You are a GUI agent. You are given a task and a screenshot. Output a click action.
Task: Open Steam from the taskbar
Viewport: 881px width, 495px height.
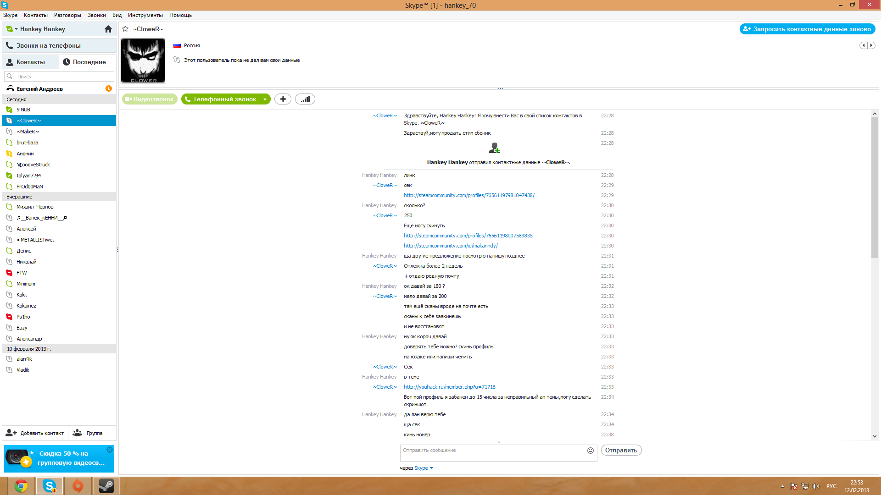point(106,486)
